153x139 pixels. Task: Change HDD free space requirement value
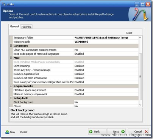tap(106, 90)
